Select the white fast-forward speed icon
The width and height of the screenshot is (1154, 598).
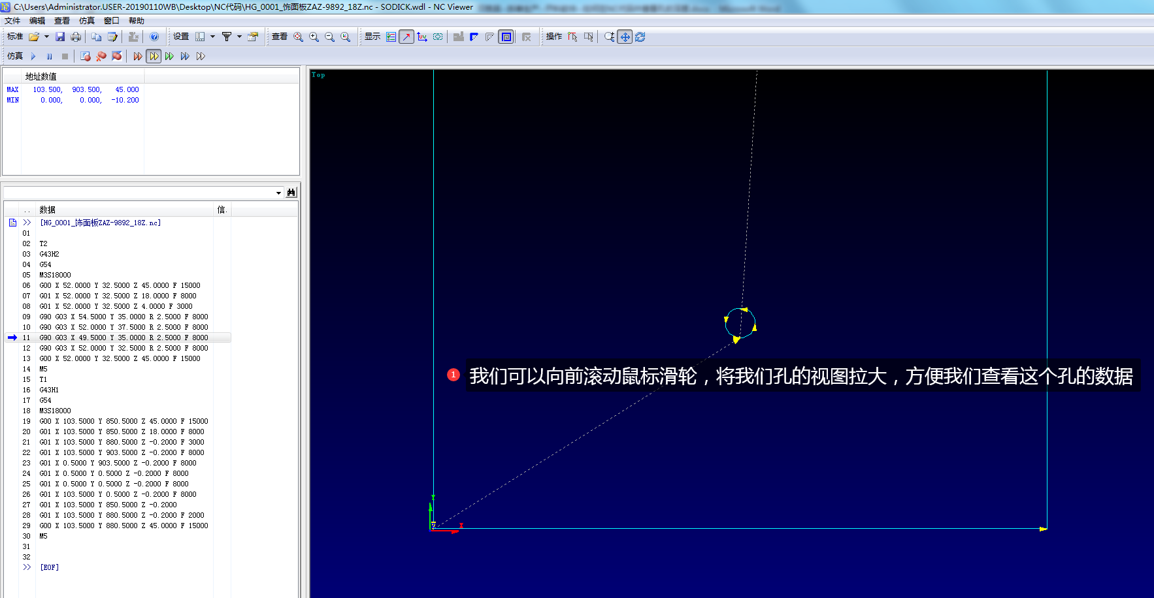(201, 57)
